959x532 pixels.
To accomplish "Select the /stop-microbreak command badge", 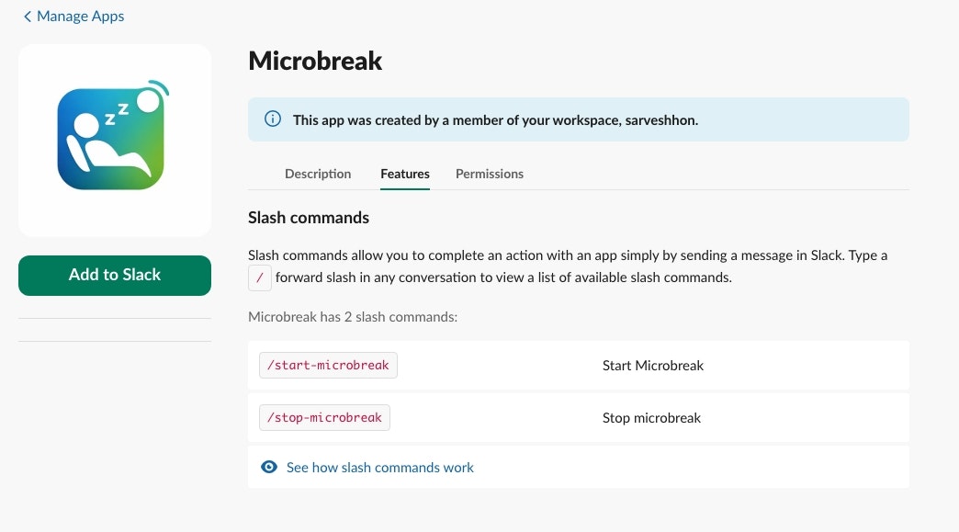I will pyautogui.click(x=324, y=417).
